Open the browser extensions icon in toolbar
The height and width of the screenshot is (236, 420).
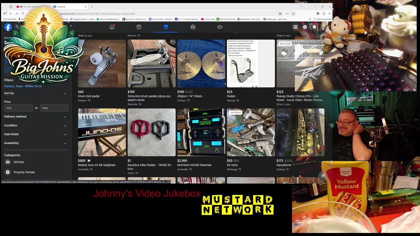coord(324,13)
